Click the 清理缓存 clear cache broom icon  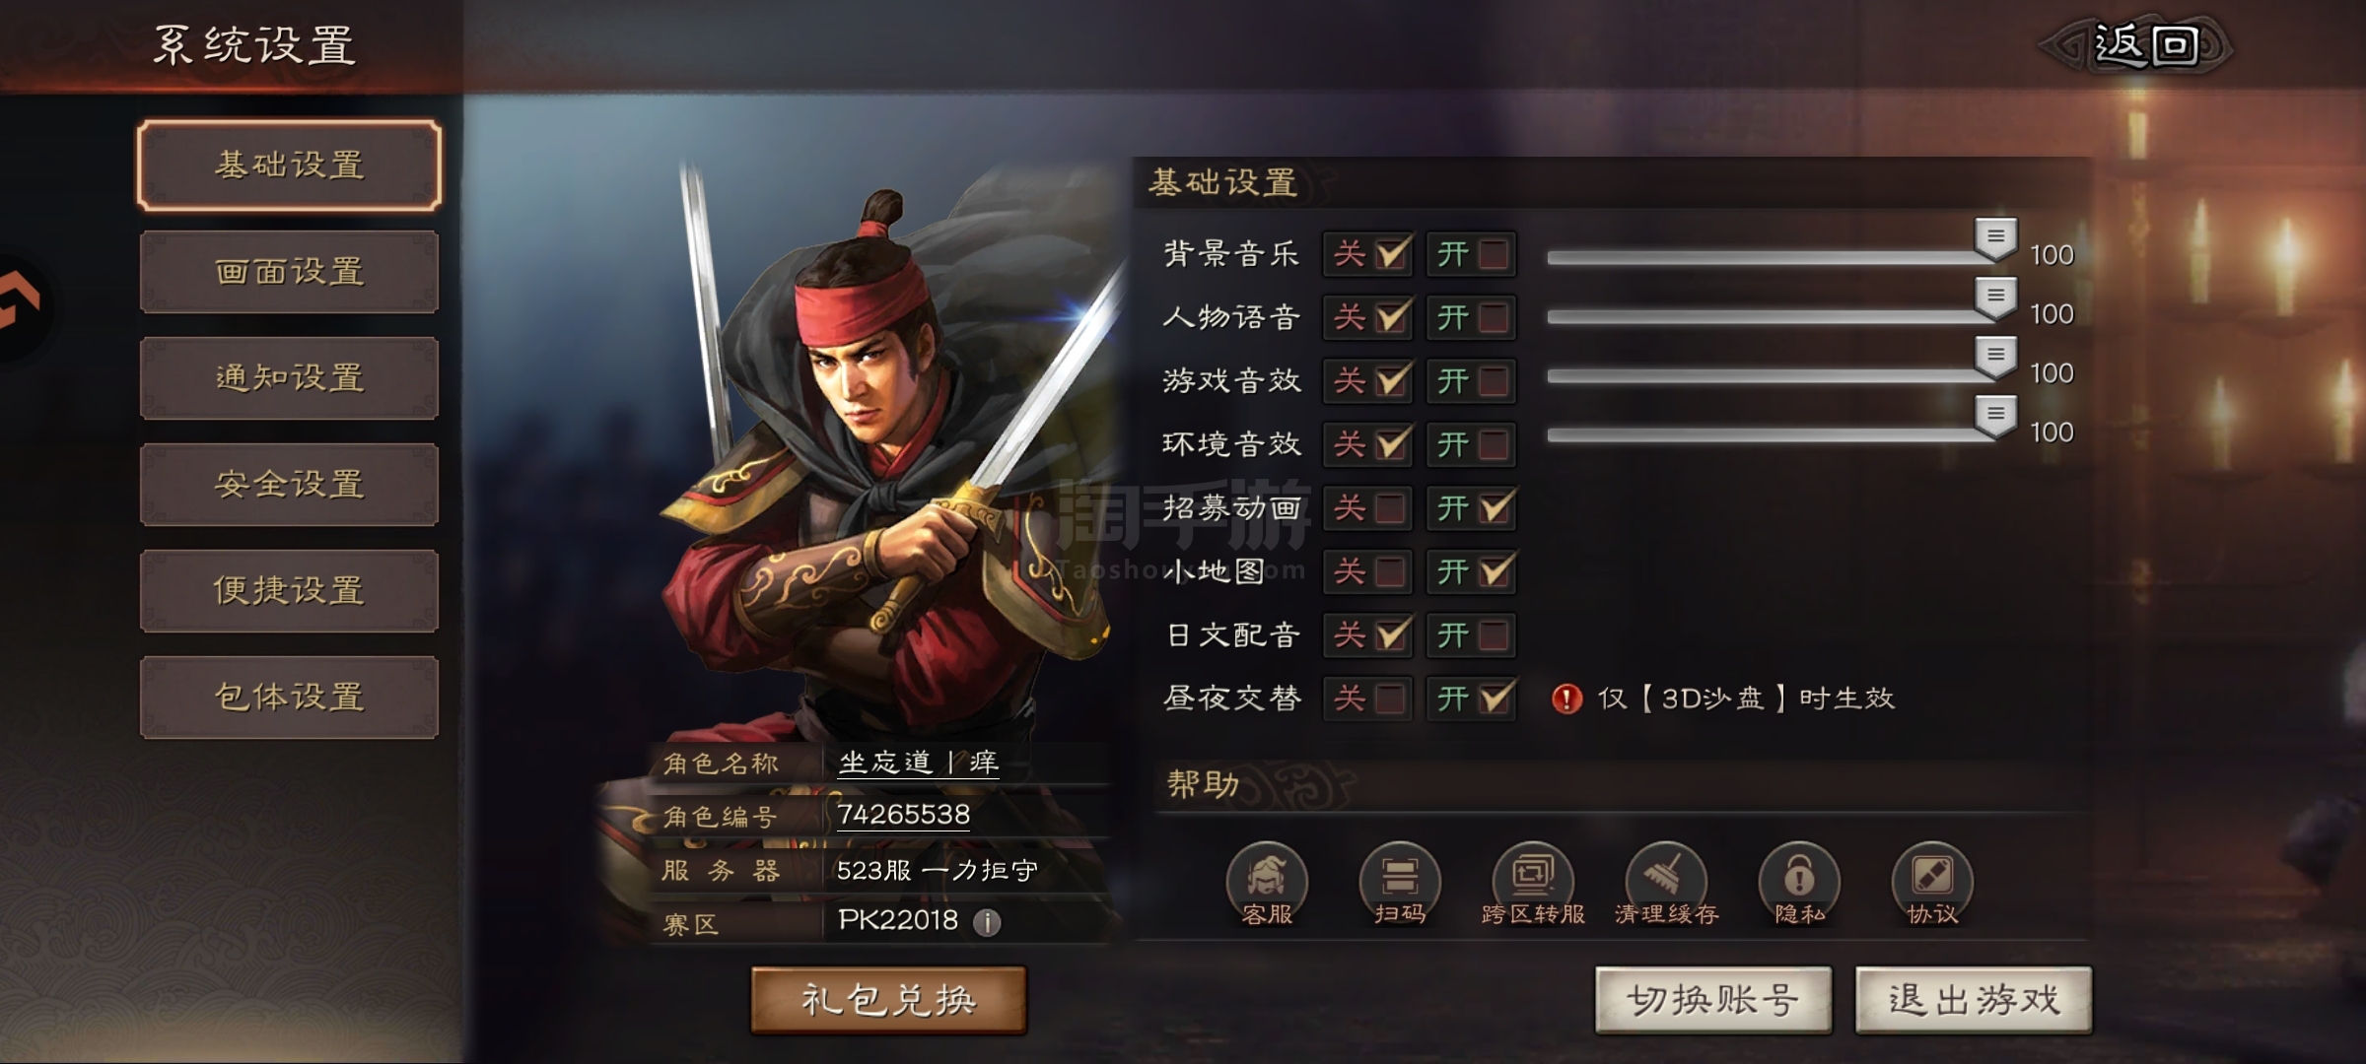tap(1666, 884)
